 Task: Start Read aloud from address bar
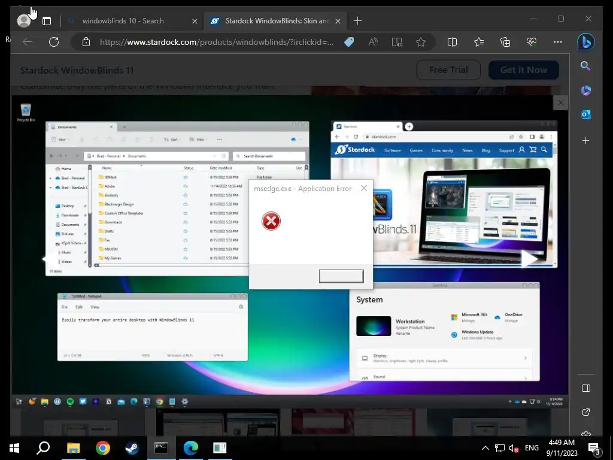373,43
